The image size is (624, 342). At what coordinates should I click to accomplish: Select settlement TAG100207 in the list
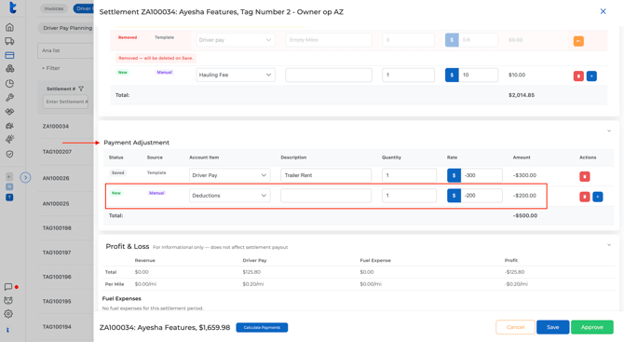pos(57,152)
